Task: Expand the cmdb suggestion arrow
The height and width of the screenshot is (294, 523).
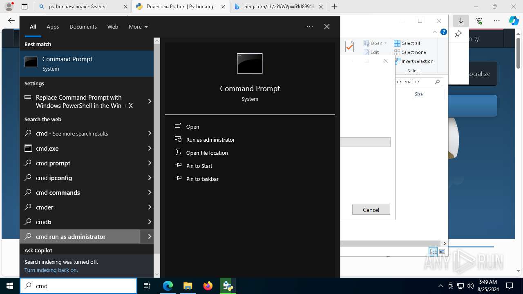Action: point(150,222)
